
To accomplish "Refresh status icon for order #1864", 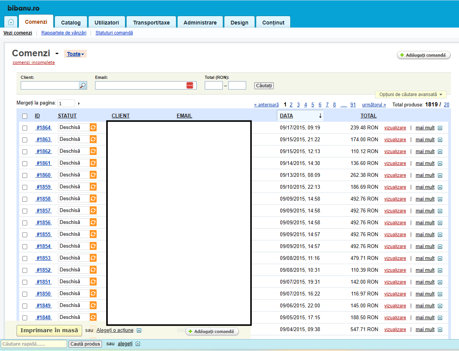I will click(93, 127).
